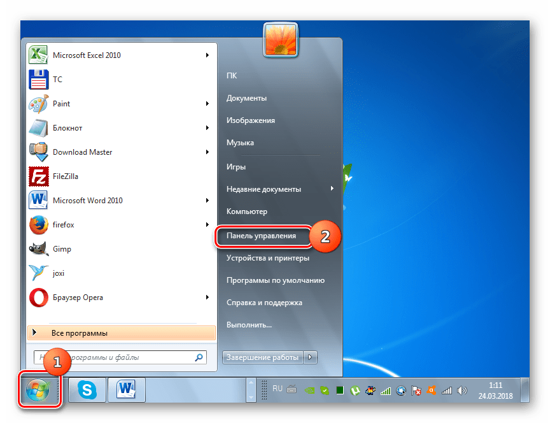Open Компьютер
The image size is (550, 423).
point(247,211)
